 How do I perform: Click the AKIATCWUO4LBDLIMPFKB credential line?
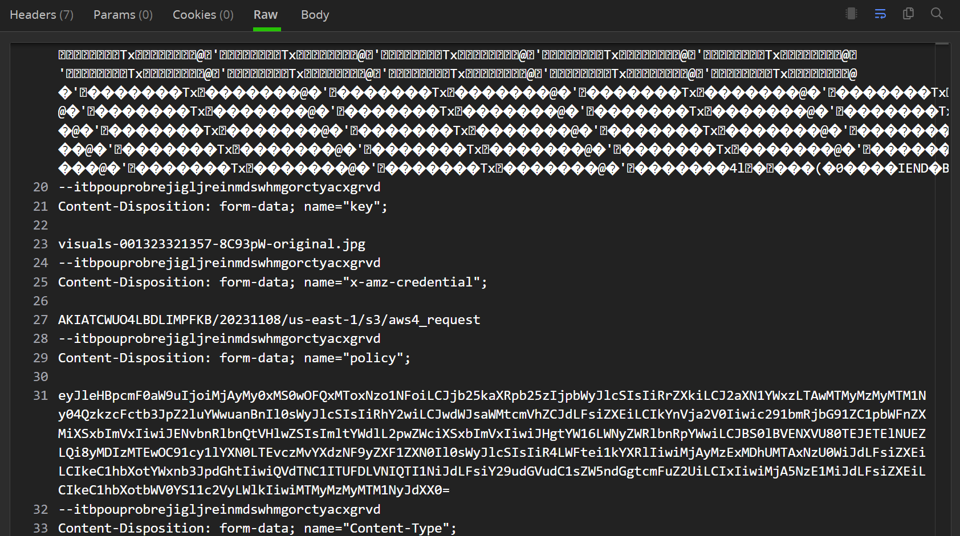269,320
